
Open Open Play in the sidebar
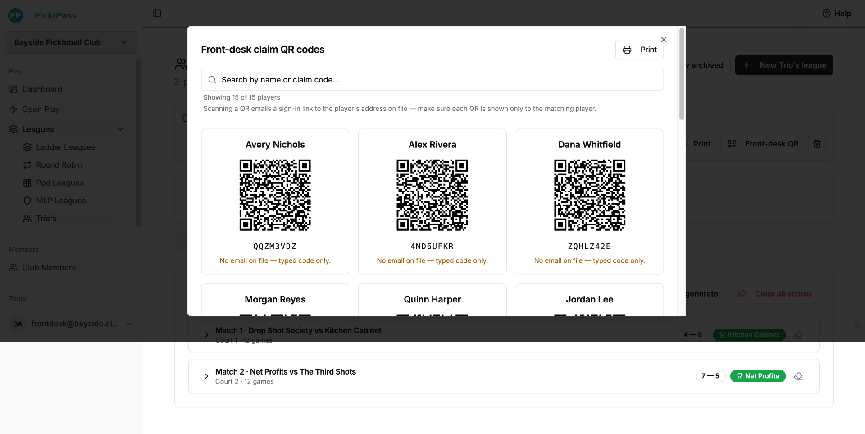pyautogui.click(x=41, y=109)
